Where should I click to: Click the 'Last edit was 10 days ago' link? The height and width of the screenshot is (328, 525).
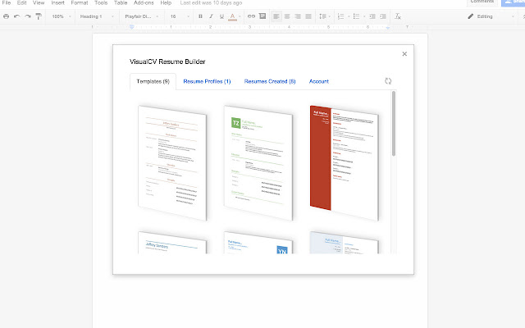tap(211, 2)
